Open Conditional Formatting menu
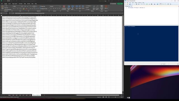Image resolution: width=179 pixels, height=101 pixels. click(64, 8)
